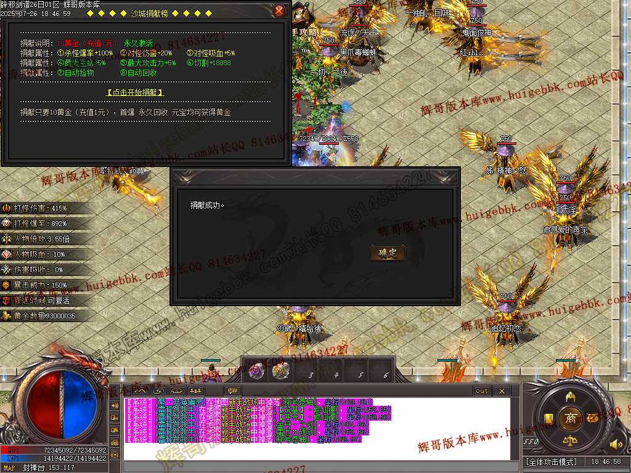Close the 沙城捐献榜 donation panel
This screenshot has height=473, width=631.
[x=279, y=10]
